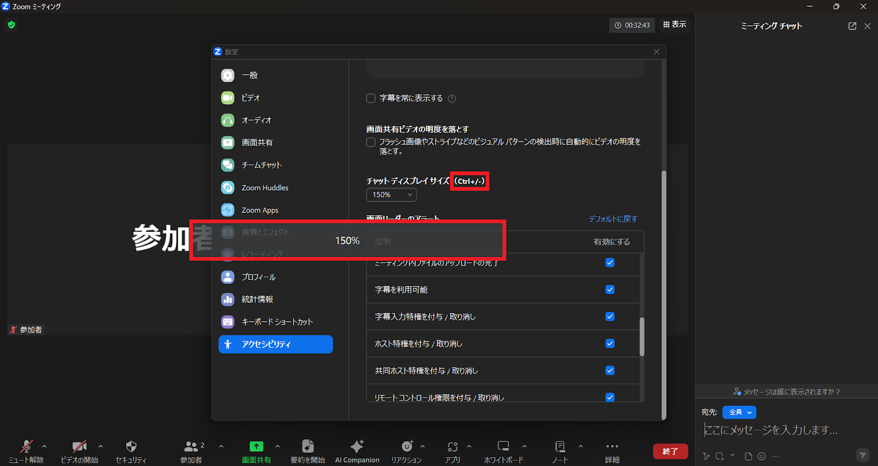Open the Security shield icon
This screenshot has height=466, width=878.
[131, 446]
